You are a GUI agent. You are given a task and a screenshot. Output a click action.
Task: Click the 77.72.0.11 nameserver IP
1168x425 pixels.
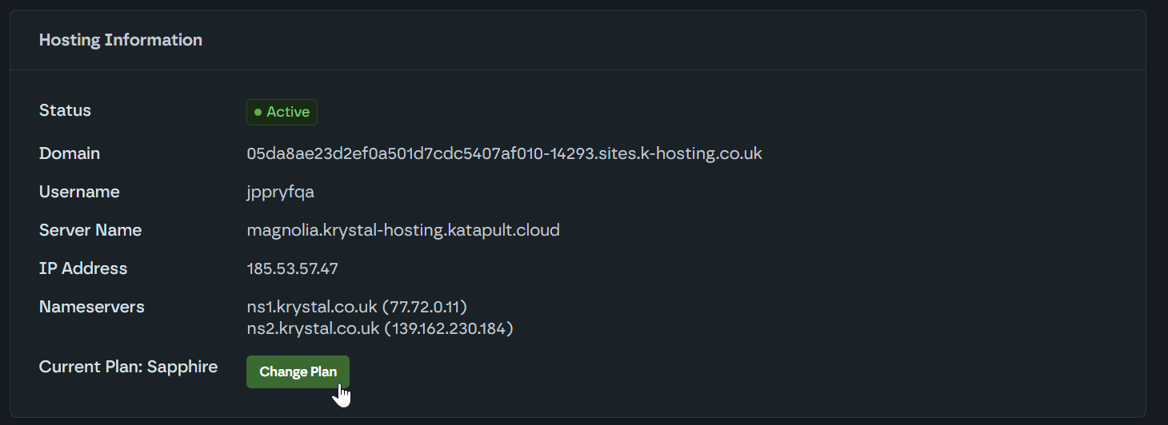pyautogui.click(x=425, y=307)
